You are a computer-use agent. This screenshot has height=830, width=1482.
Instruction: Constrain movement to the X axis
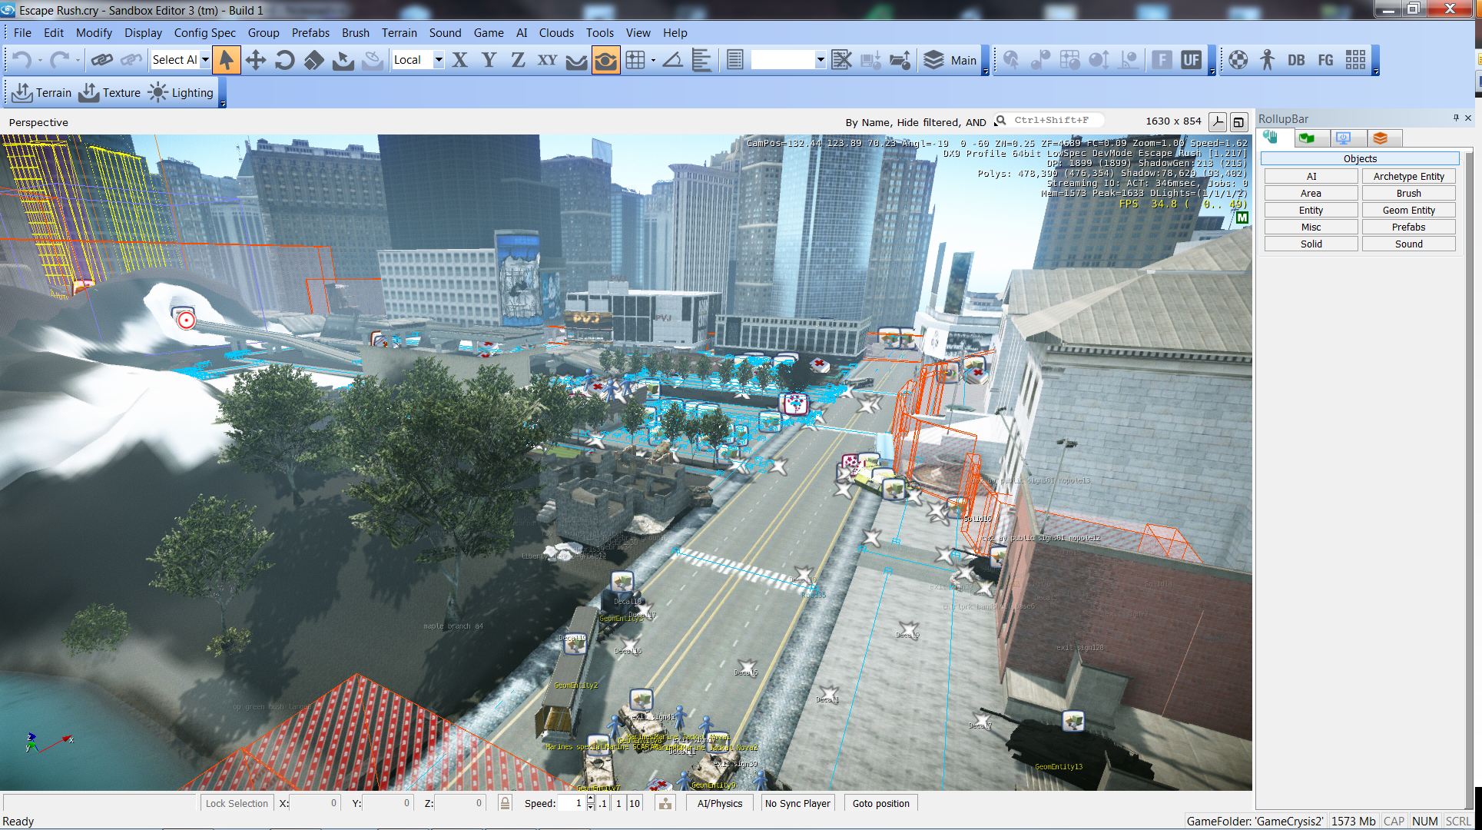tap(459, 60)
